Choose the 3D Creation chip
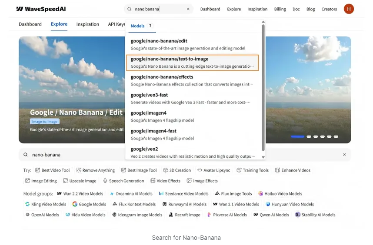The image size is (373, 245). tap(177, 170)
